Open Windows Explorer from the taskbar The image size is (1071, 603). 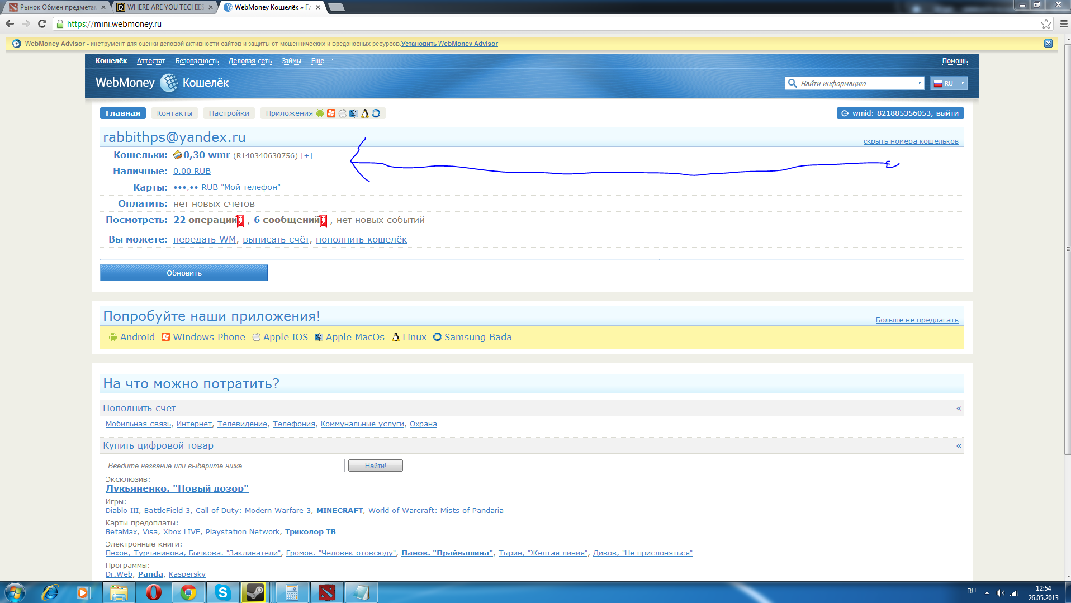tap(119, 592)
